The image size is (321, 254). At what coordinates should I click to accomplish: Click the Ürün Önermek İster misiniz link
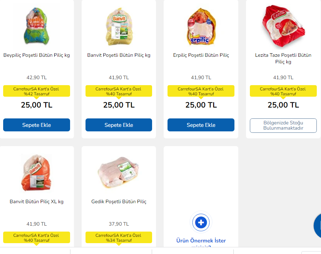201,241
